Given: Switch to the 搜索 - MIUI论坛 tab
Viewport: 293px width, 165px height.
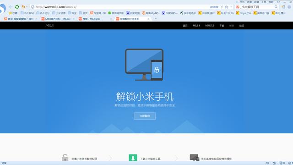Looking at the screenshot, I should click(96, 19).
